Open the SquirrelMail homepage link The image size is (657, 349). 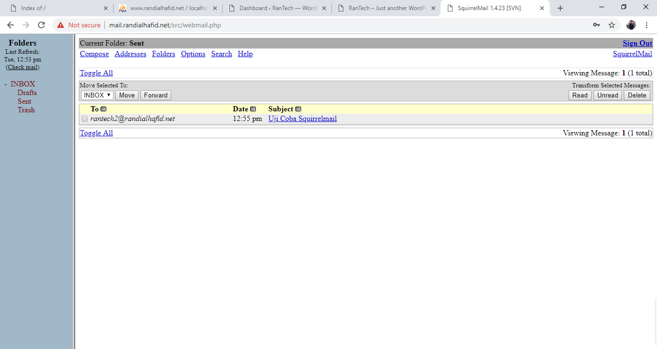632,54
